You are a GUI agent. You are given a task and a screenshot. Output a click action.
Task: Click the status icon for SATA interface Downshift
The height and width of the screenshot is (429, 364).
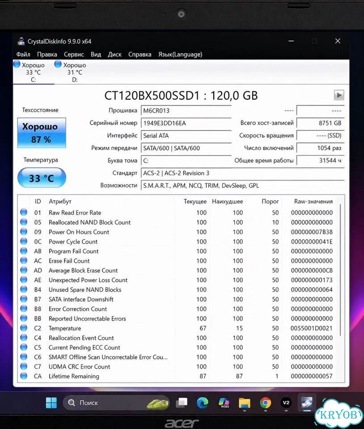pos(24,299)
